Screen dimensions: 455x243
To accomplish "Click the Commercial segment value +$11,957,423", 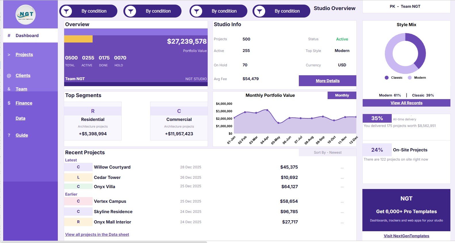I will pyautogui.click(x=179, y=134).
